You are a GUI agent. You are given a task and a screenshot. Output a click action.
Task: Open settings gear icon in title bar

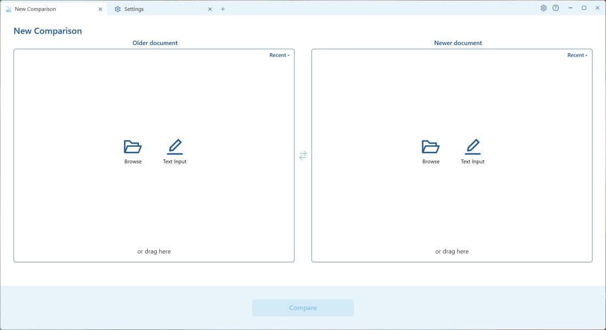pos(543,8)
